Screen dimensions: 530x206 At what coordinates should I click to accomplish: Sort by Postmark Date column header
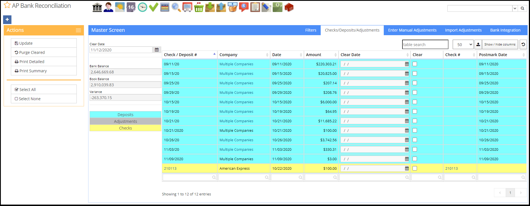pyautogui.click(x=502, y=55)
